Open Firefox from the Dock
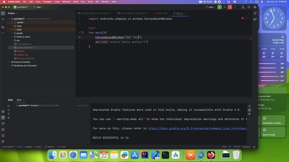This screenshot has height=162, width=289. click(x=211, y=155)
